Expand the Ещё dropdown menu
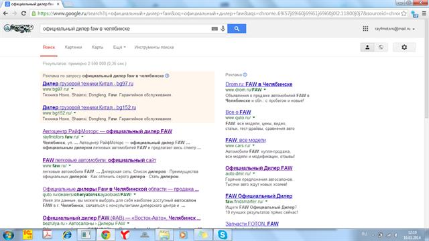Image resolution: width=429 pixels, height=241 pixels. point(119,48)
